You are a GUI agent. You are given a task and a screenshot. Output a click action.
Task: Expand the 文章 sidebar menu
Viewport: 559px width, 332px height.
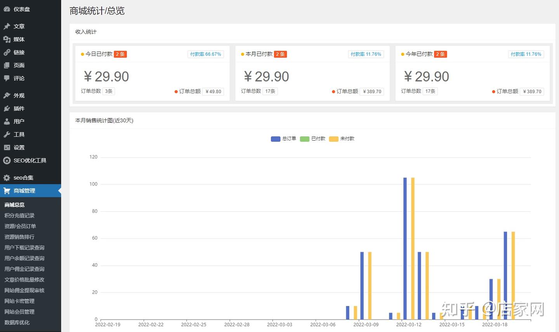(19, 26)
